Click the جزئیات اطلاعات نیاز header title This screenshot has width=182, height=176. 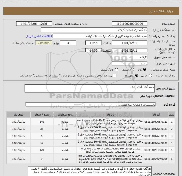(x=161, y=11)
